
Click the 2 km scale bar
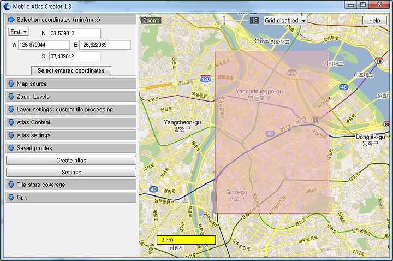tap(186, 240)
